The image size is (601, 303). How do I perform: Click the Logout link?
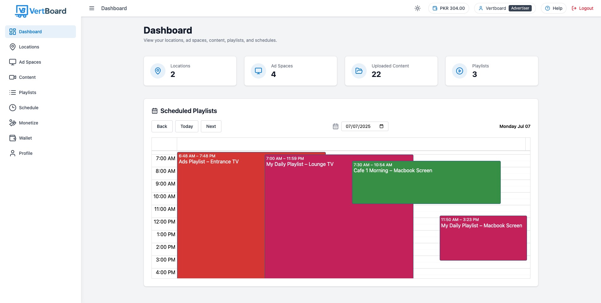pyautogui.click(x=583, y=8)
